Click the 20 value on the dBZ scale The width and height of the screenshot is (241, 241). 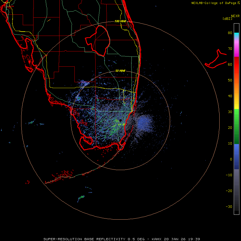[x=230, y=128]
